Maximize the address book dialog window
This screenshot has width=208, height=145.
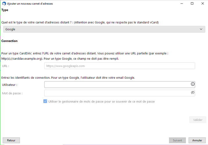point(192,3)
